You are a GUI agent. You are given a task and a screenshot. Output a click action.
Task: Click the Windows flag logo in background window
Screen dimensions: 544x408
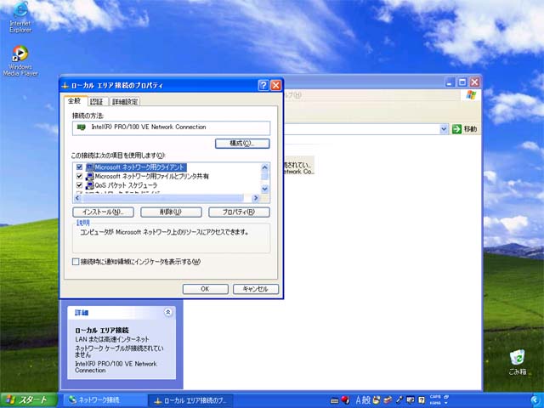point(471,95)
